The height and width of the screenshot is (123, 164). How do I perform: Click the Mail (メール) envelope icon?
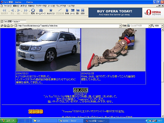point(73,11)
